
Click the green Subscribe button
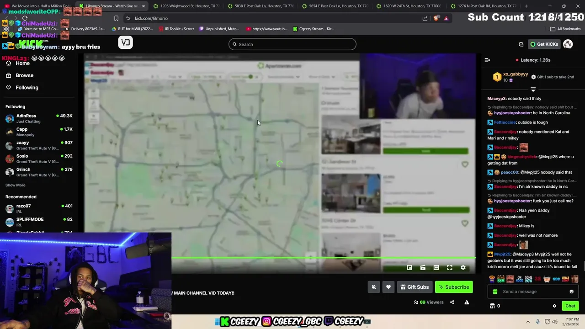454,287
